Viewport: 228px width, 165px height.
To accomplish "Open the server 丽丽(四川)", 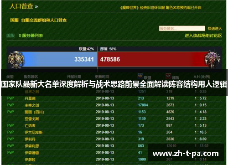I will [34, 112].
